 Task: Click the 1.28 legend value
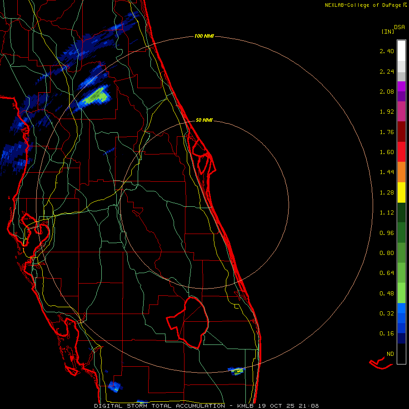coord(387,193)
